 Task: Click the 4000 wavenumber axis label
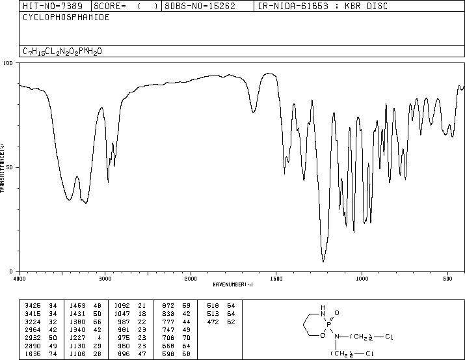click(20, 279)
